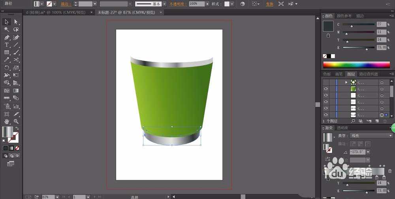This screenshot has width=395, height=199.
Task: Click the Rotate tool
Action: click(7, 68)
